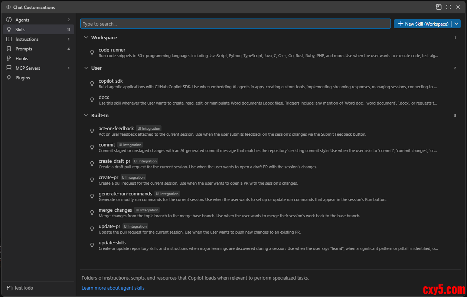The height and width of the screenshot is (297, 467).
Task: Open the MCP Servers section
Action: point(39,68)
